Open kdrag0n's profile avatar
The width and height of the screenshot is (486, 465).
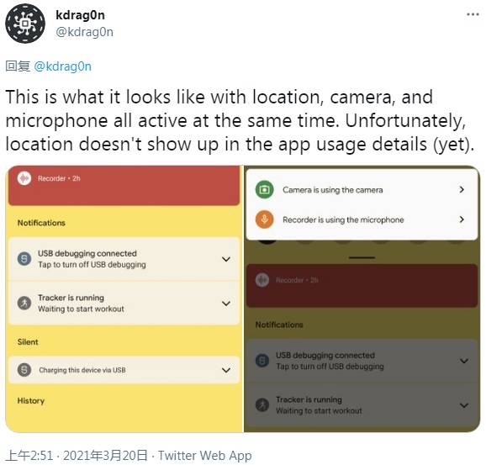pyautogui.click(x=25, y=24)
